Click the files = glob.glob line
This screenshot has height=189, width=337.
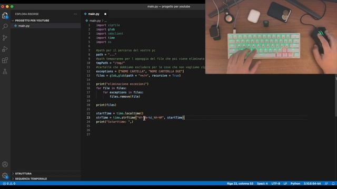tap(138, 76)
